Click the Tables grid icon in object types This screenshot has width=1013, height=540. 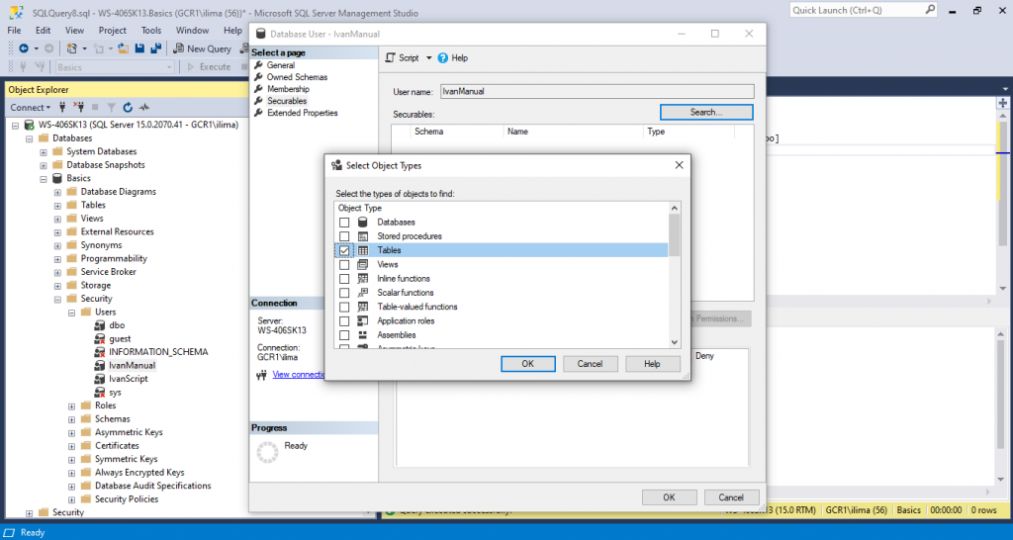[x=363, y=250]
